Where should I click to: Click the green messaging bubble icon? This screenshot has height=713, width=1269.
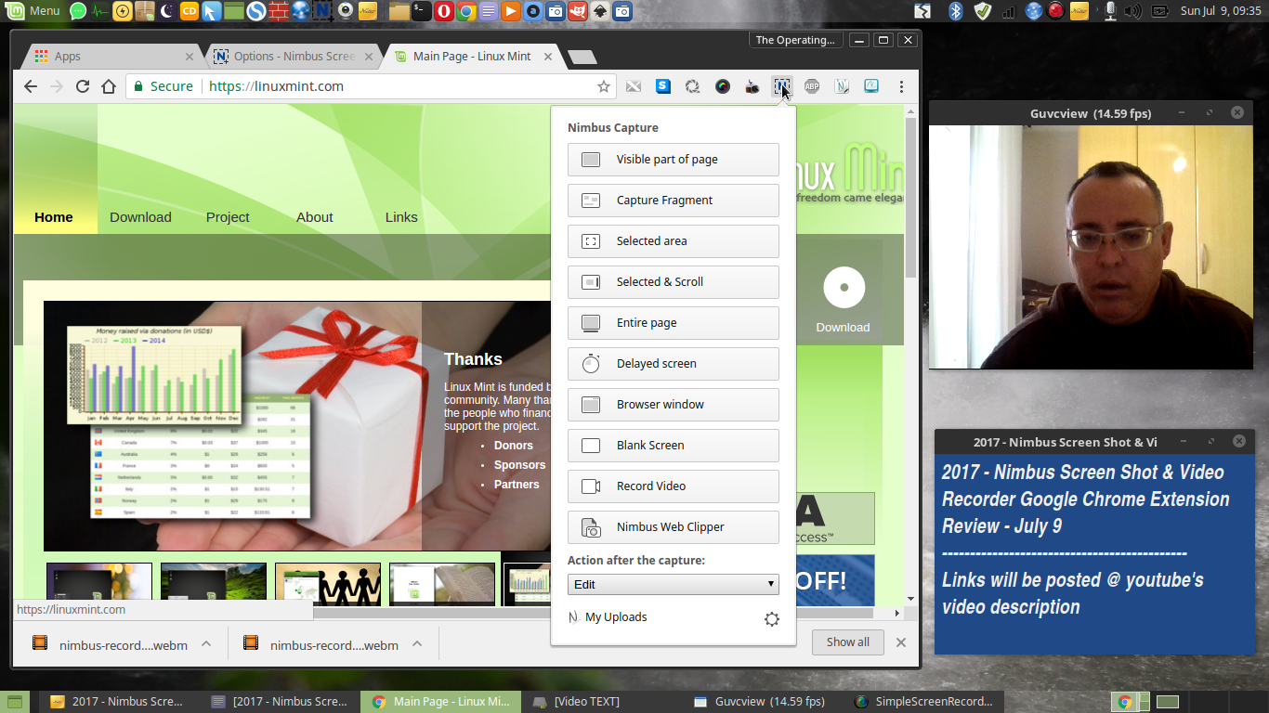(79, 11)
